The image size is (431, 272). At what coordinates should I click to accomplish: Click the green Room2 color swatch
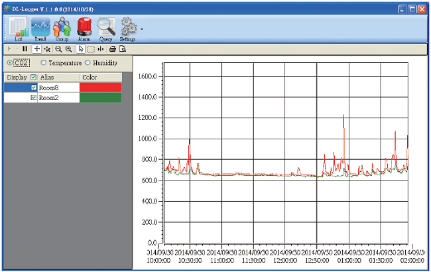[x=100, y=98]
